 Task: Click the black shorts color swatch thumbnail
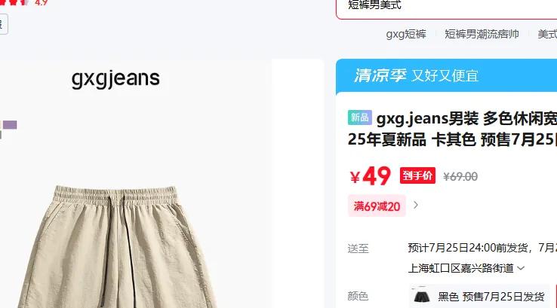click(x=422, y=296)
